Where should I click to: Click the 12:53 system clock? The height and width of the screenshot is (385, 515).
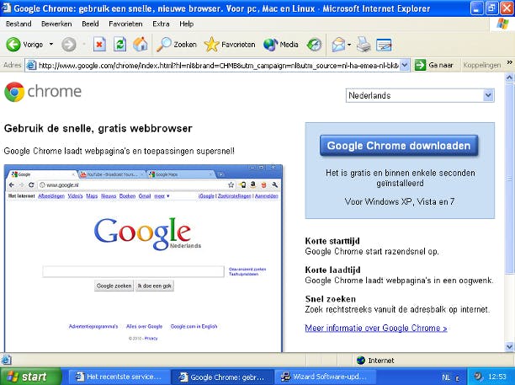coord(497,377)
